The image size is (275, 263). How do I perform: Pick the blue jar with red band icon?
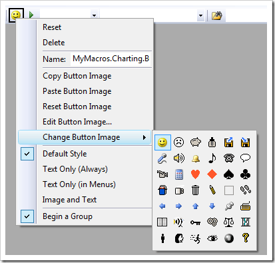click(x=162, y=190)
